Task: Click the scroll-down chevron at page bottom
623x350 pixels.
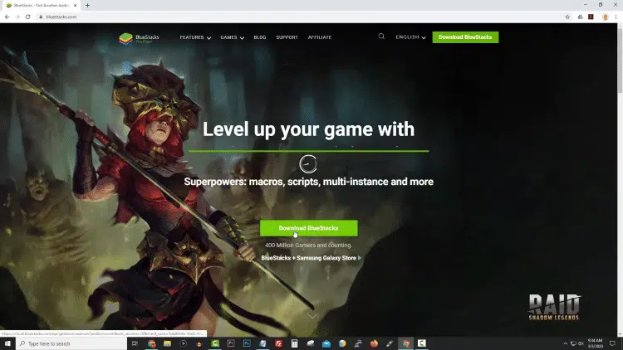Action: tap(312, 316)
